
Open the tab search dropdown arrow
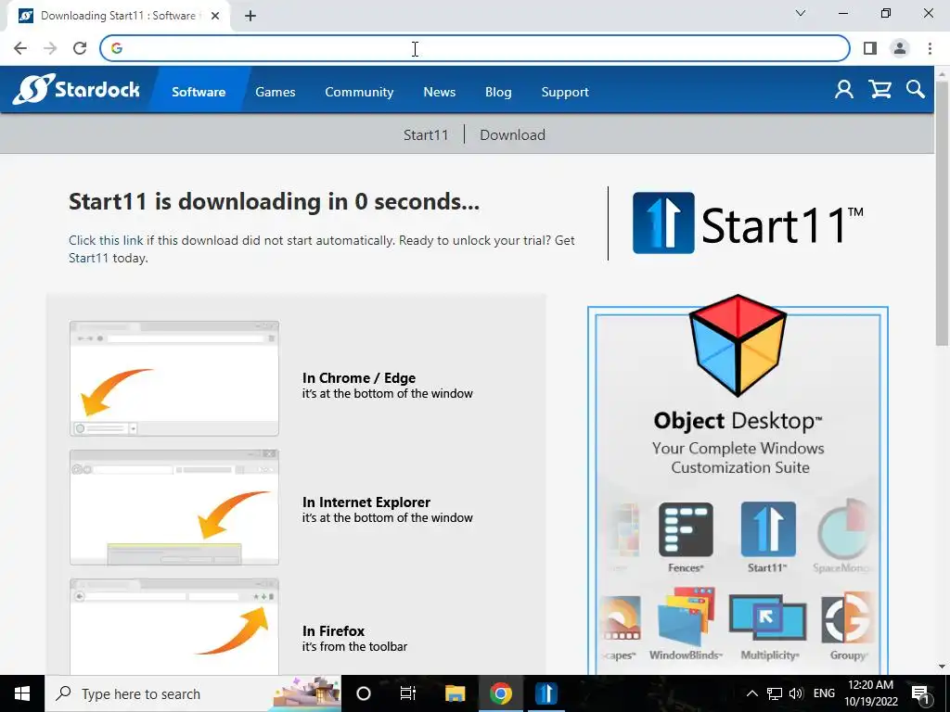pos(801,13)
